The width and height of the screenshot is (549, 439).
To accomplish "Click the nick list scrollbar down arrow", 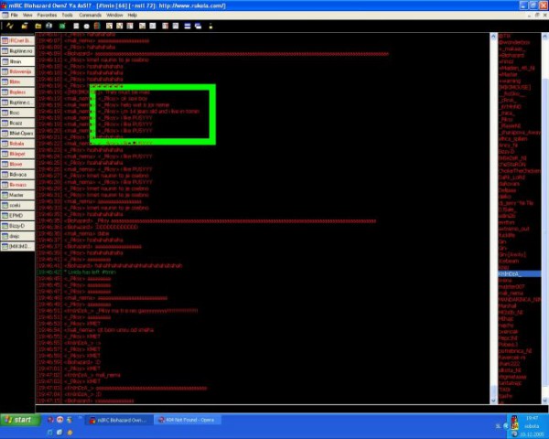I will pos(544,401).
